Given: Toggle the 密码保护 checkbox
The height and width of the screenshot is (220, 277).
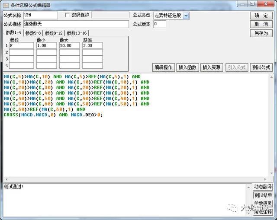Looking at the screenshot, I should point(68,15).
